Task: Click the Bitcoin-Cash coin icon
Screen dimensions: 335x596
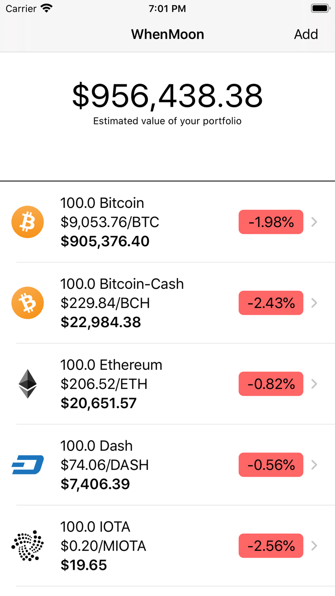Action: 27,303
